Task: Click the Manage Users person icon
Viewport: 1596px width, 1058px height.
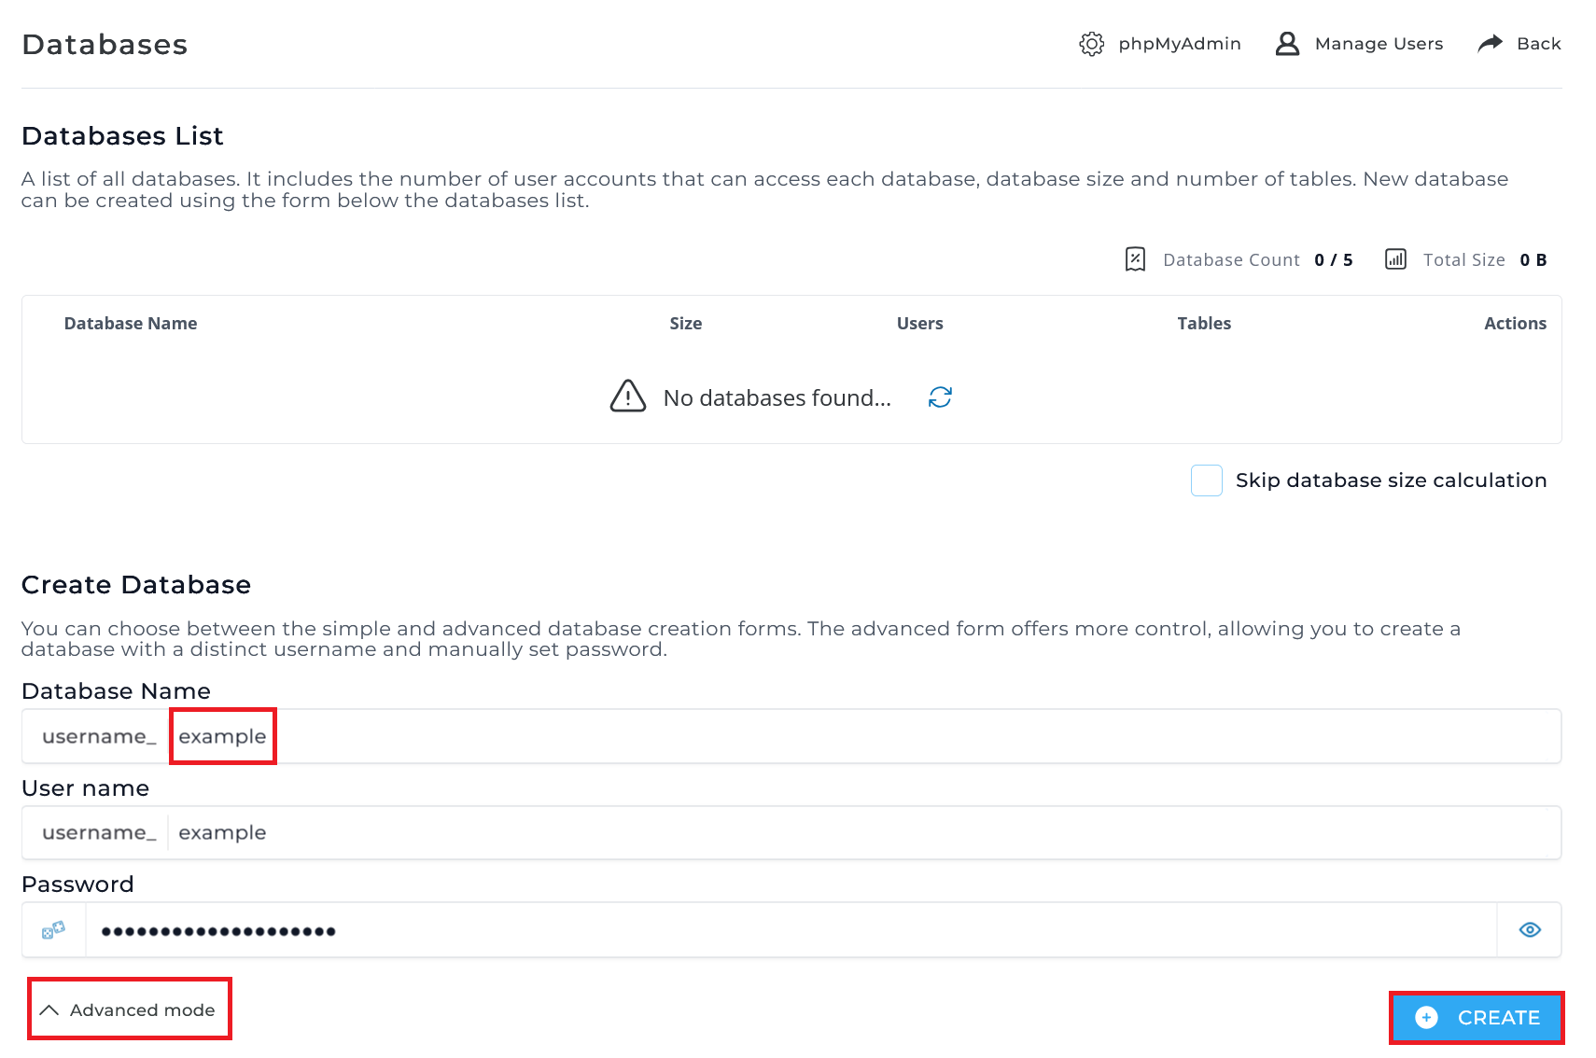Action: (1287, 44)
